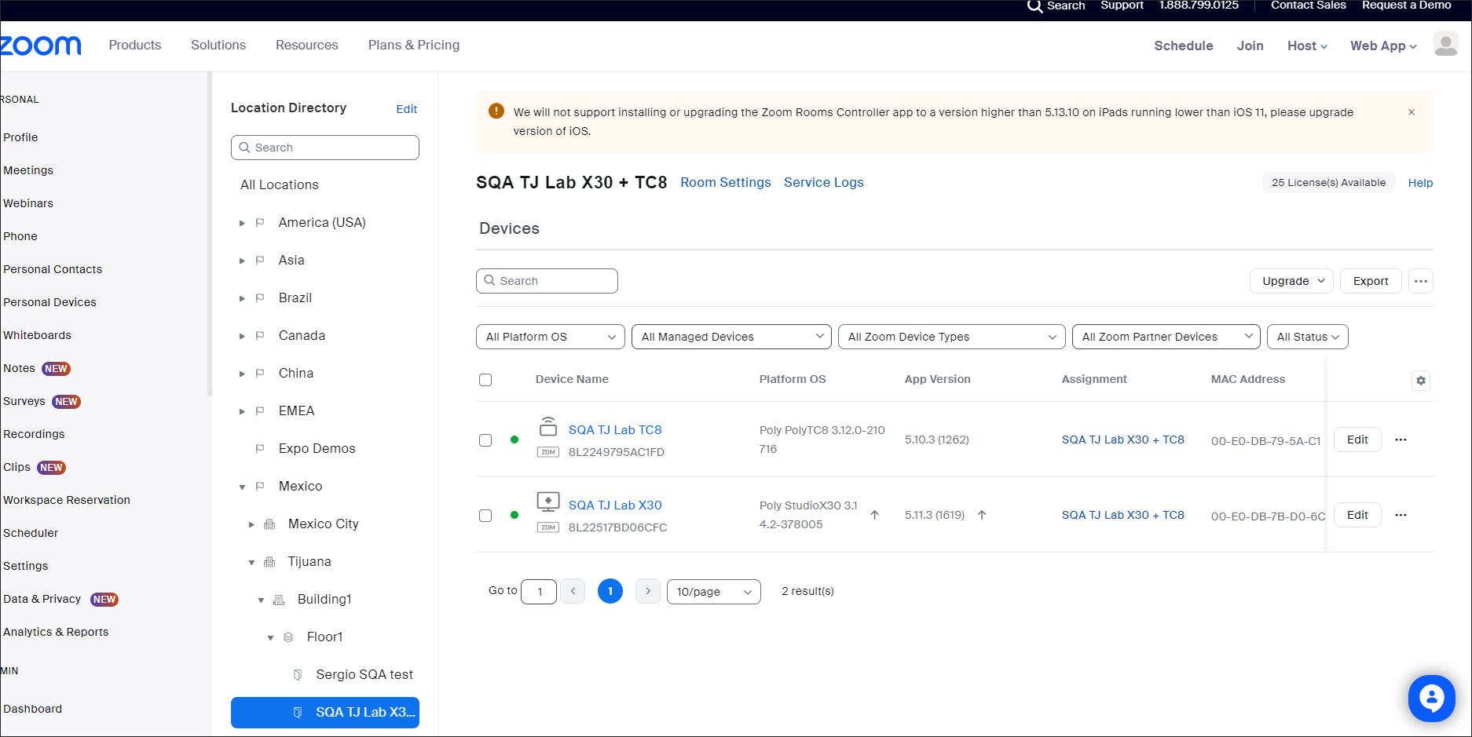Open the All Platform OS dropdown
This screenshot has width=1472, height=737.
[x=550, y=336]
